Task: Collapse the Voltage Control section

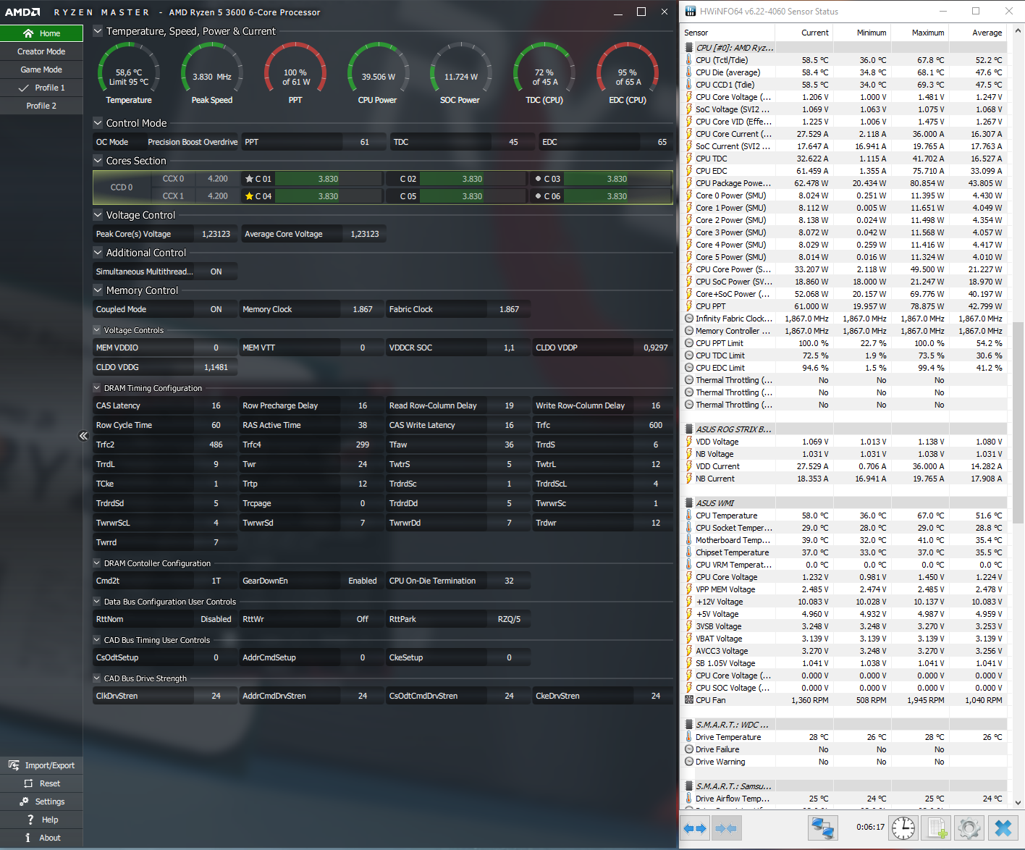Action: pyautogui.click(x=98, y=215)
